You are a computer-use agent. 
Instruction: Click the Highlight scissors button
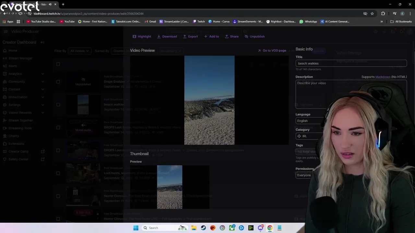pyautogui.click(x=142, y=37)
